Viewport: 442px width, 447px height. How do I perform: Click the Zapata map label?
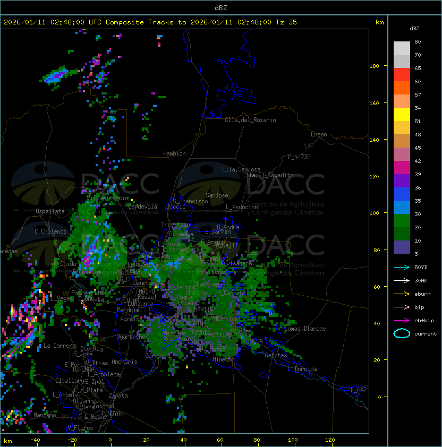coord(118,396)
